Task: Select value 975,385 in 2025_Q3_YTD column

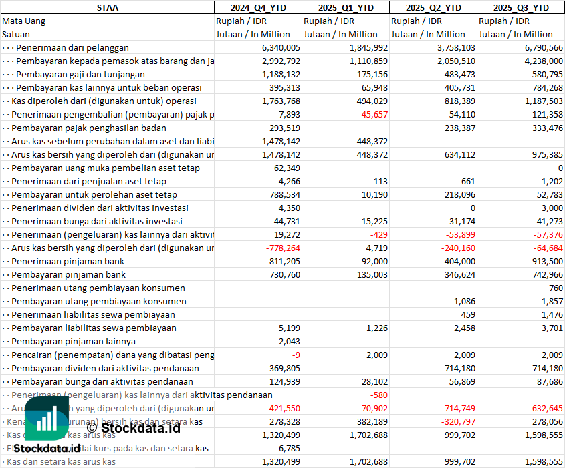Action: click(x=548, y=155)
